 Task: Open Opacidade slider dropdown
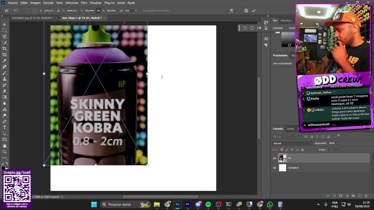pos(337,143)
